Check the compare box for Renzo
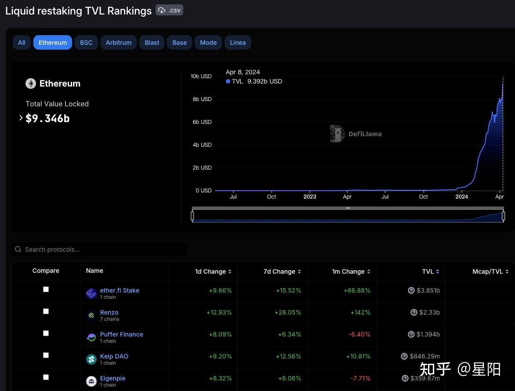Screen dimensions: 515x391 (46, 311)
